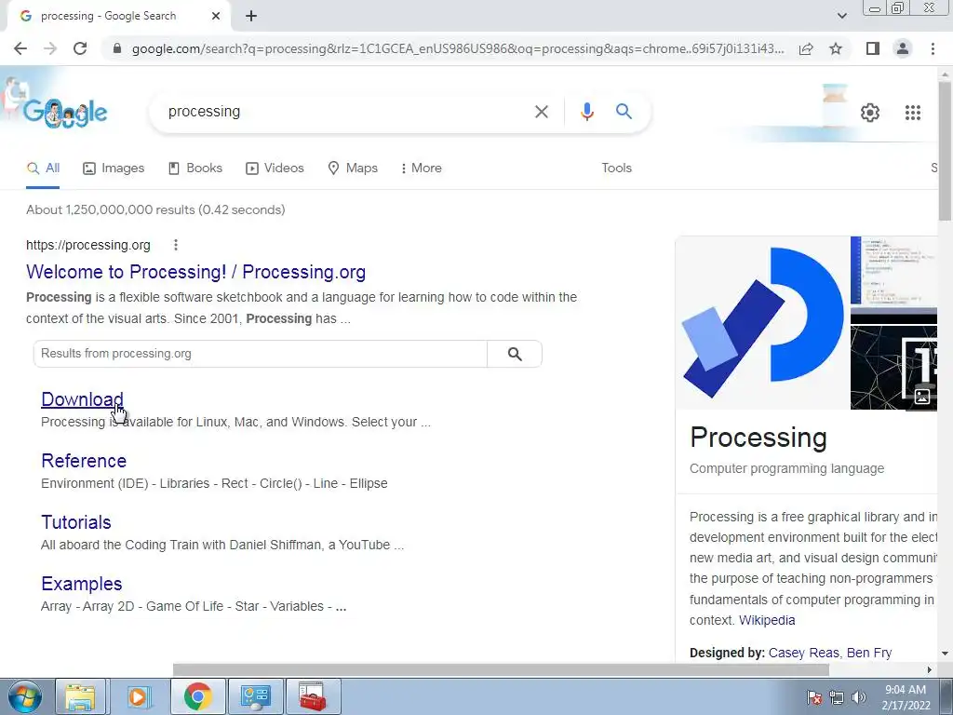The width and height of the screenshot is (953, 715).
Task: Switch to Videos results tab
Action: point(275,169)
